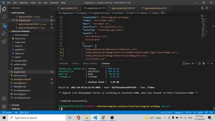This screenshot has width=215, height=121.
Task: Switch to the Problems panel tab
Action: tap(63, 64)
